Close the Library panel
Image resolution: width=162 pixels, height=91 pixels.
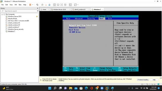pyautogui.click(x=37, y=8)
